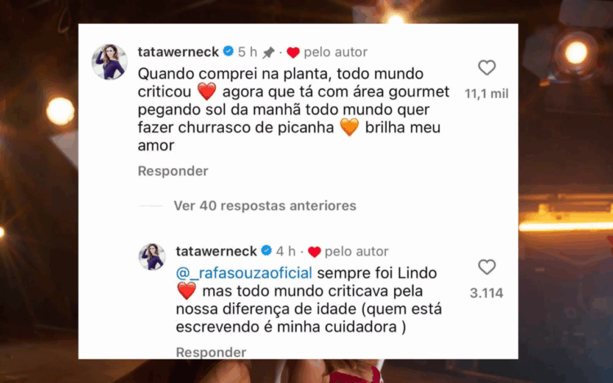This screenshot has width=613, height=383.
Task: Click the pin icon next to 5 h
Action: point(269,52)
